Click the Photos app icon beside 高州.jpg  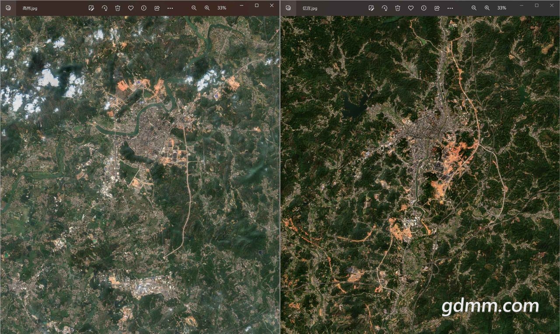coord(8,8)
